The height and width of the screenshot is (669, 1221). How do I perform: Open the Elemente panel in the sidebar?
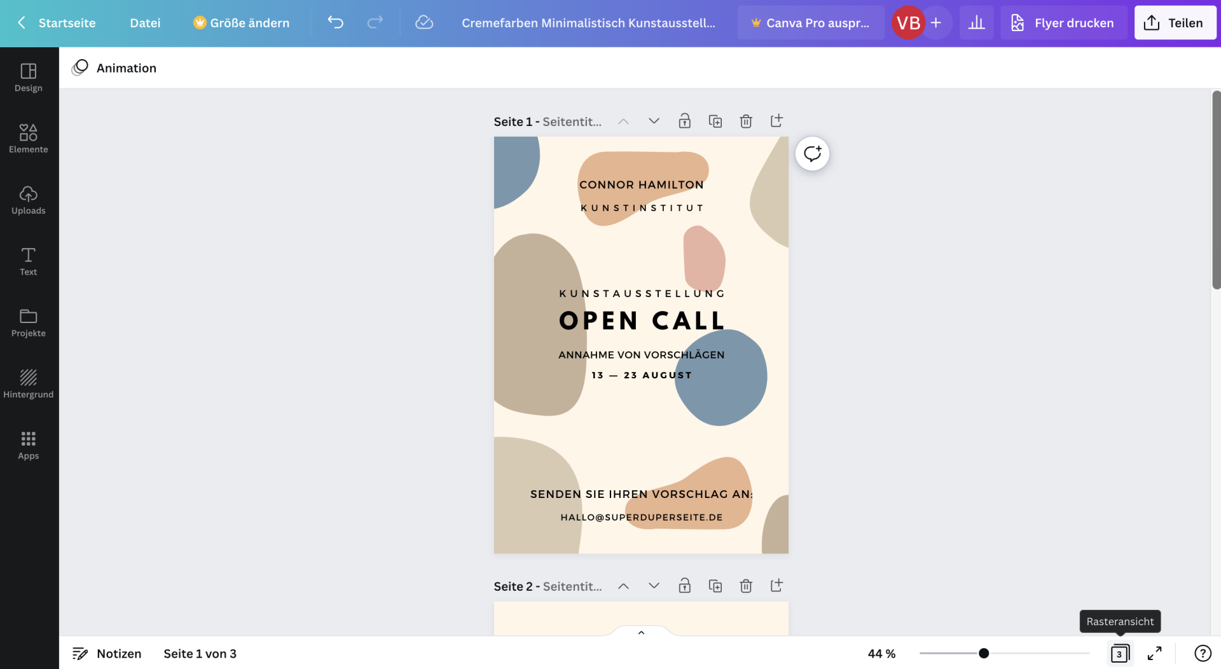[x=29, y=138]
